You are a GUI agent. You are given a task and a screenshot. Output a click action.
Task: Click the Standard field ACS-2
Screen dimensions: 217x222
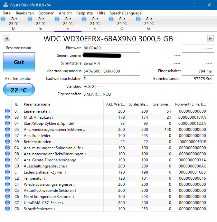(x=148, y=87)
